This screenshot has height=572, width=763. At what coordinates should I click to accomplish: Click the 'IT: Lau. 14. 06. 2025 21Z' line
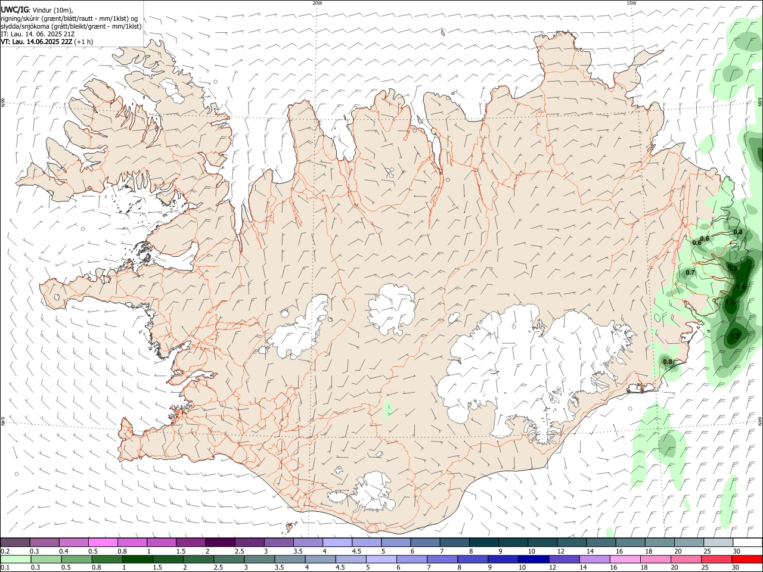pos(38,34)
